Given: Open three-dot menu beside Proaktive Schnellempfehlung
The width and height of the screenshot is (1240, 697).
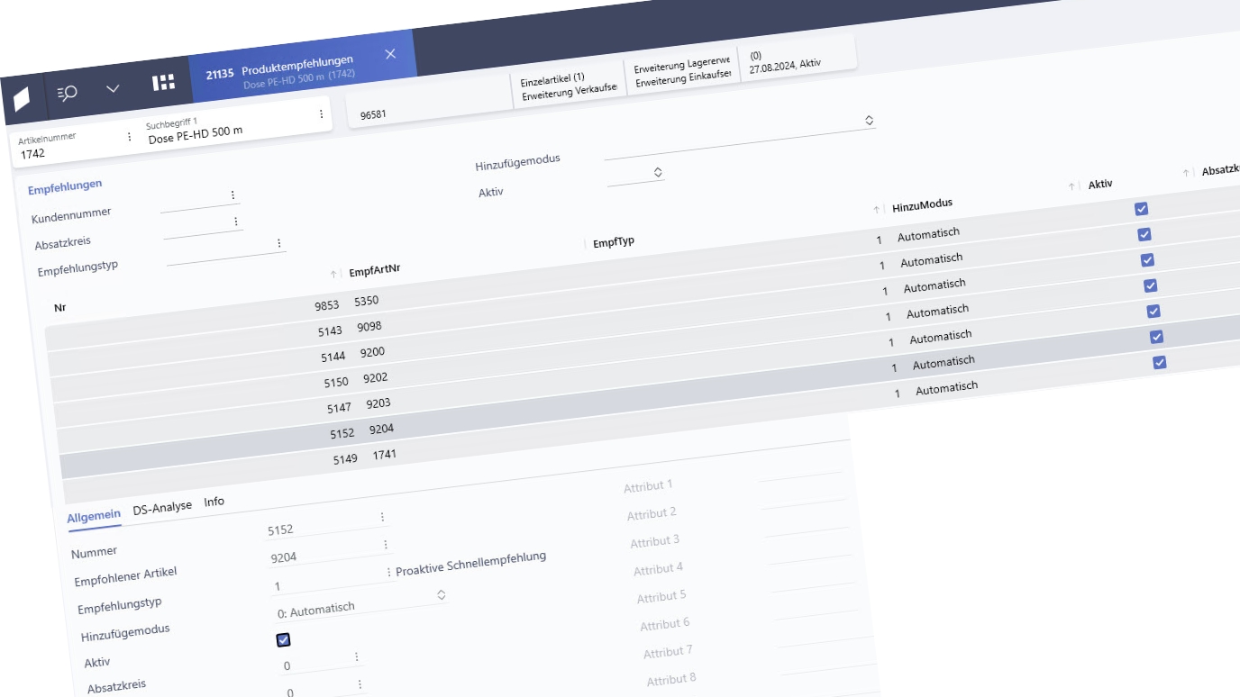Looking at the screenshot, I should click(x=388, y=572).
